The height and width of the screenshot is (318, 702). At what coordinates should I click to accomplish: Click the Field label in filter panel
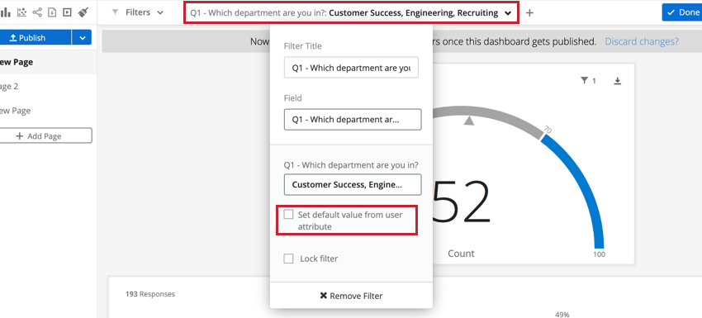(x=293, y=98)
